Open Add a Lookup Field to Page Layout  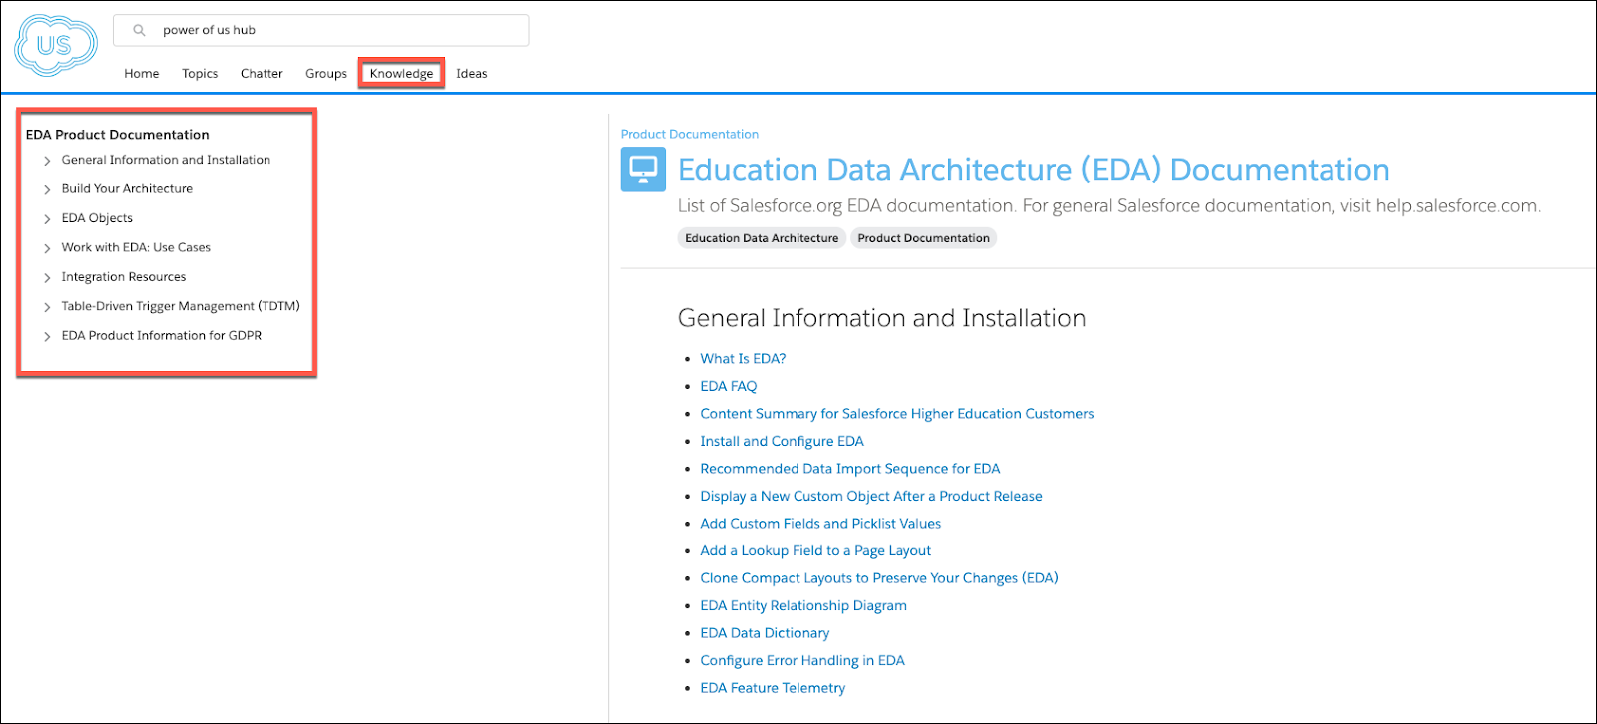click(815, 550)
